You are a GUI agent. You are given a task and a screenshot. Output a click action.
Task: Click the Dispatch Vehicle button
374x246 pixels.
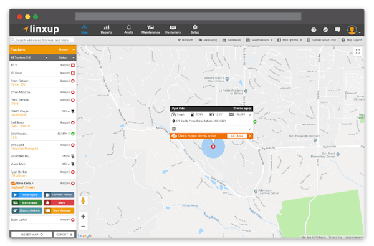(x=27, y=210)
